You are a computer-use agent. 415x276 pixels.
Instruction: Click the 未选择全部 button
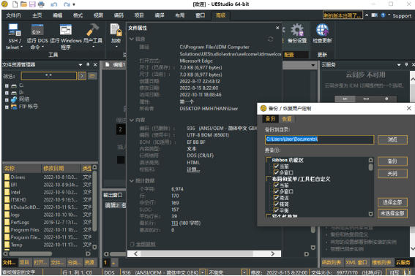point(392,213)
